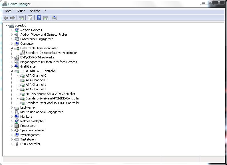Toggle the console tree toolbar icon
Viewport: 227px width, 165px height.
(21, 18)
